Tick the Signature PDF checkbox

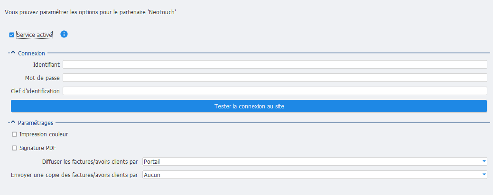[x=14, y=148]
